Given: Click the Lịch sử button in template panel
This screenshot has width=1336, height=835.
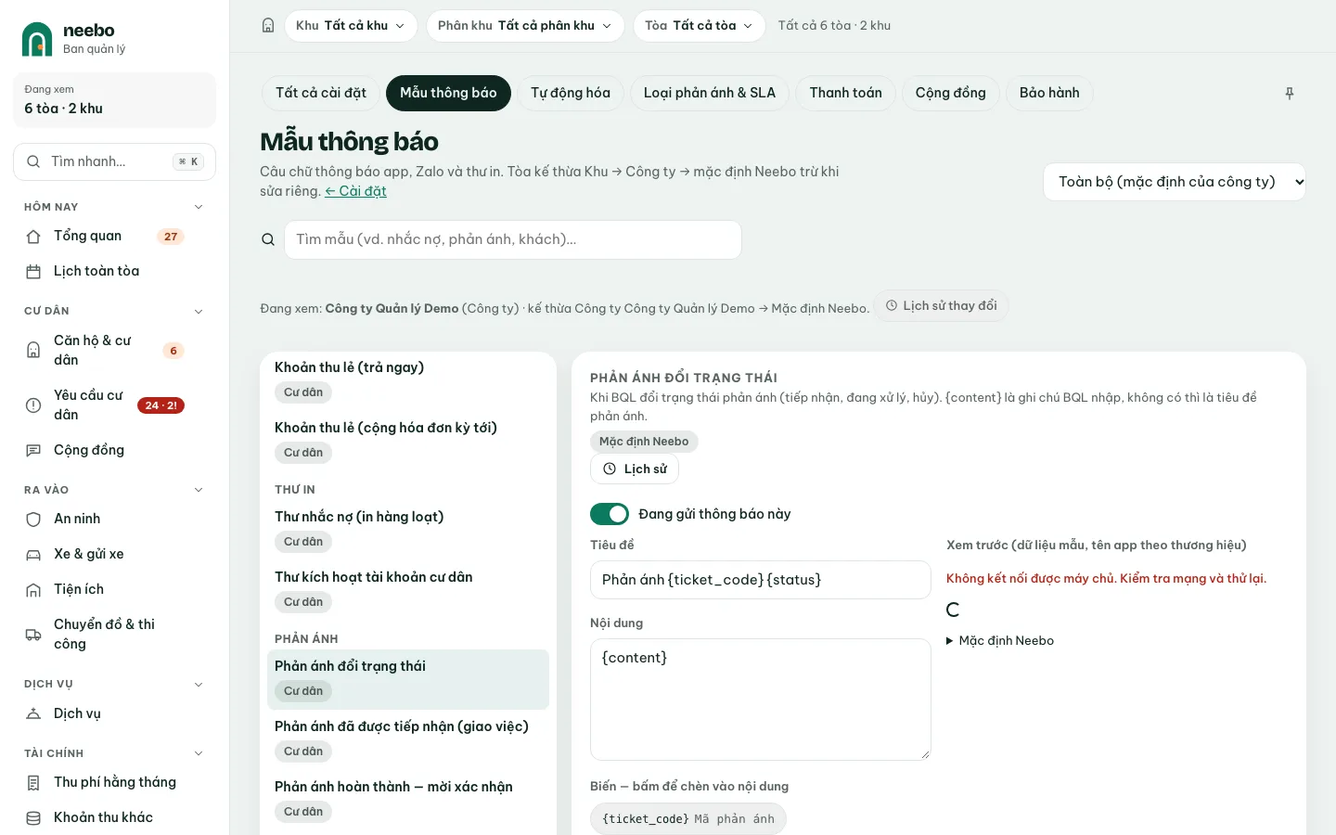Looking at the screenshot, I should pos(635,469).
